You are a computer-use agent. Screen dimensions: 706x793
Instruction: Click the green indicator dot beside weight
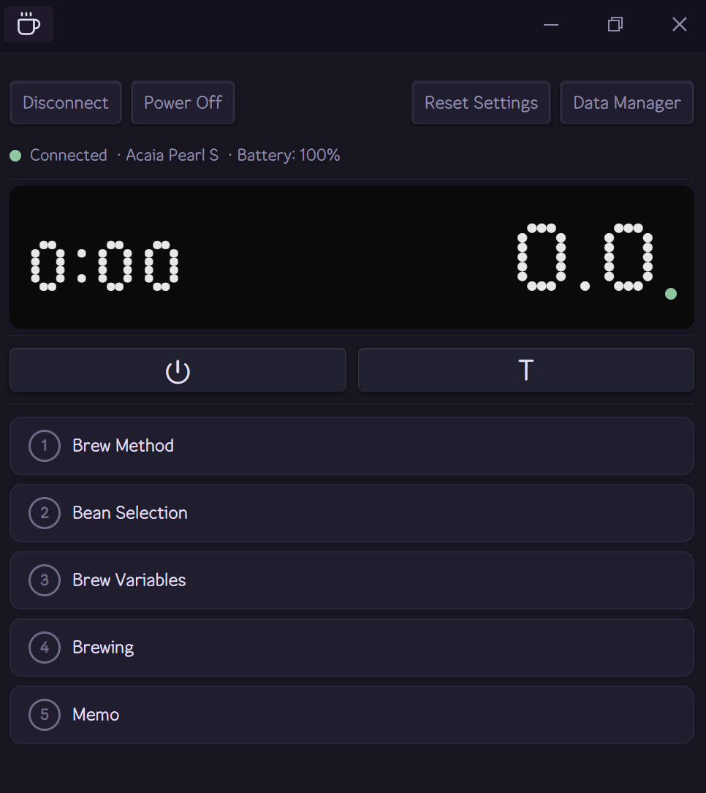point(671,294)
